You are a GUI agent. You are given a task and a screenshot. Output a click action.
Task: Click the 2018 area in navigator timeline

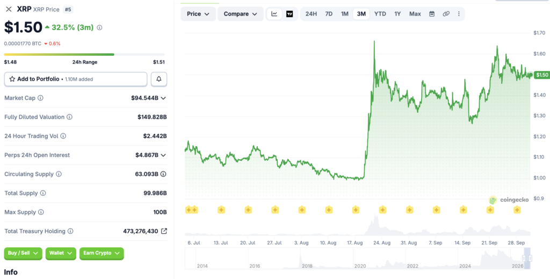pos(307,266)
